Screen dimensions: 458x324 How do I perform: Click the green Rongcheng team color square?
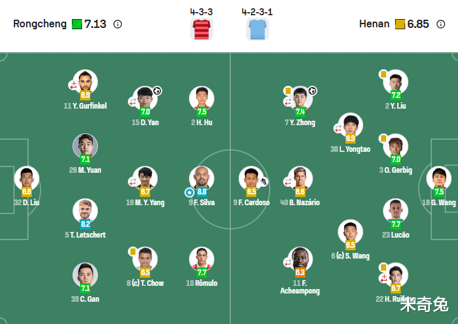click(77, 24)
